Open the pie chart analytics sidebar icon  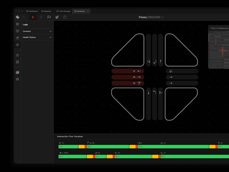pyautogui.click(x=17, y=38)
